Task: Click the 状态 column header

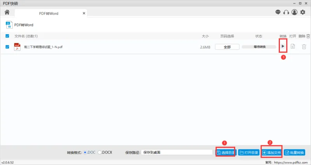Action: pyautogui.click(x=259, y=36)
